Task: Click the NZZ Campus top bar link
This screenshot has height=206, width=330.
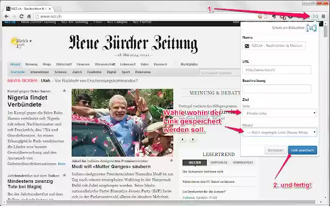Action: pos(117,22)
